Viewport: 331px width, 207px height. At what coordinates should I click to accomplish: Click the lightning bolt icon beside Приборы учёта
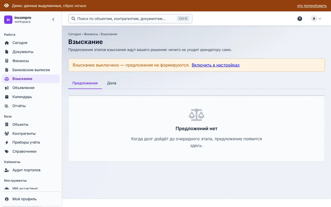coord(7,142)
